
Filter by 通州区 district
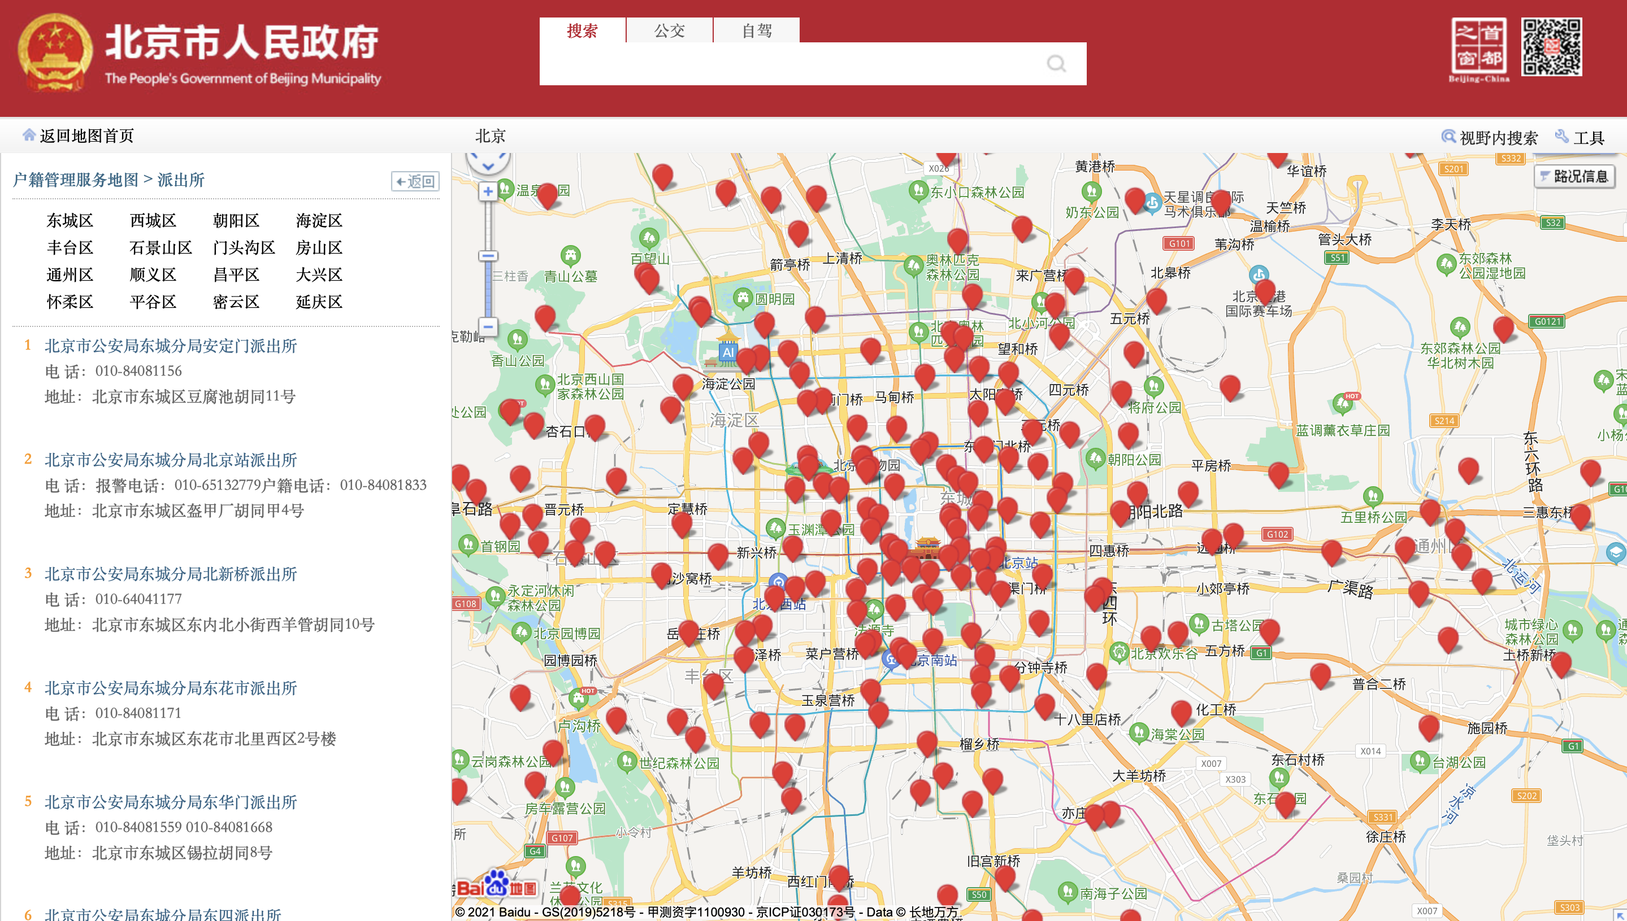pos(70,274)
